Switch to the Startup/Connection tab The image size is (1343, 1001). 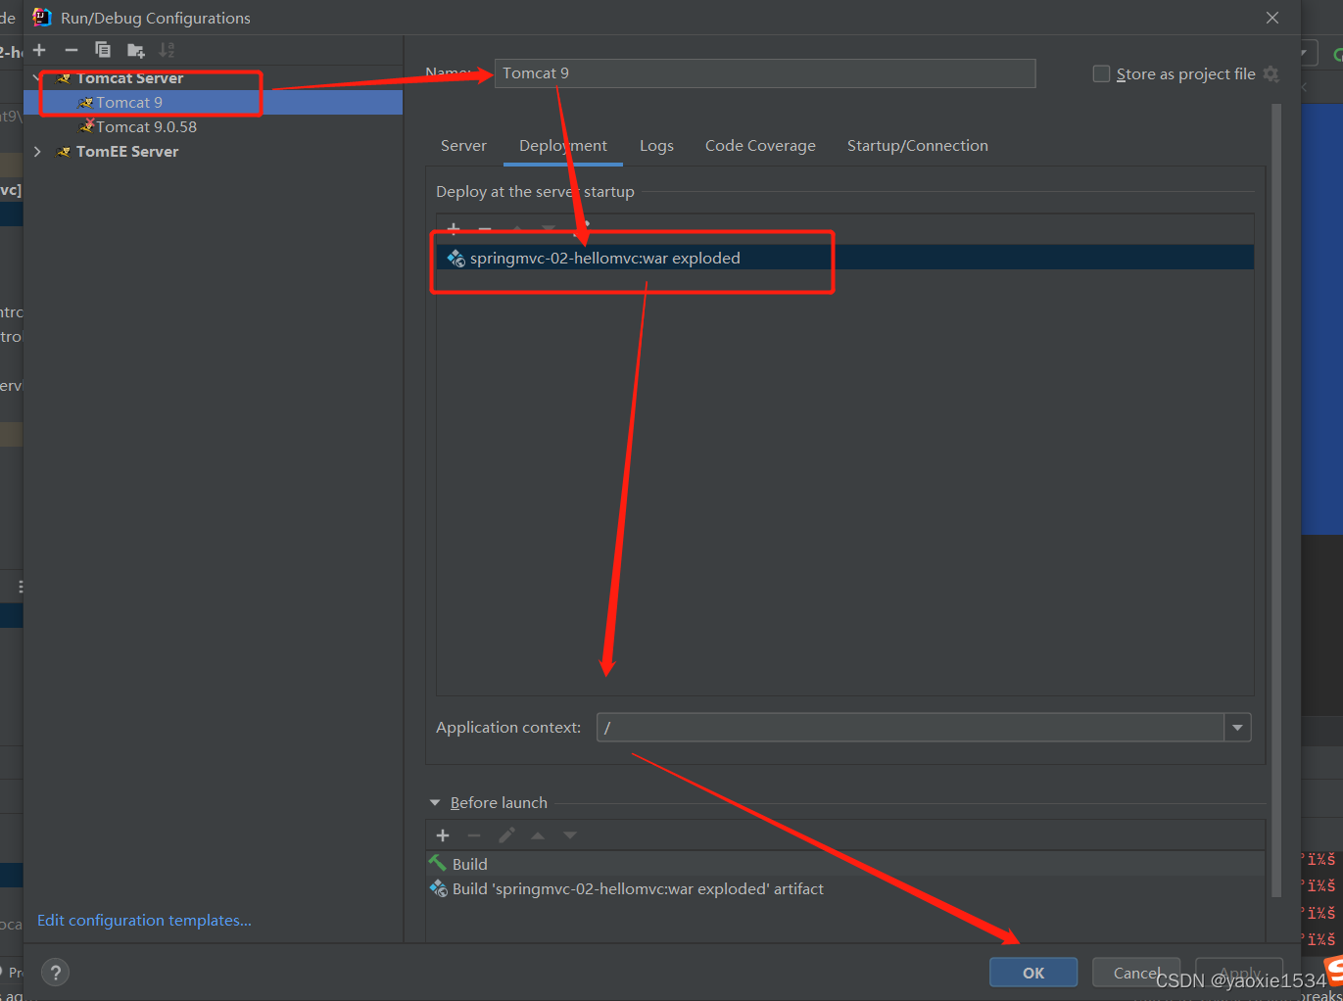point(918,146)
